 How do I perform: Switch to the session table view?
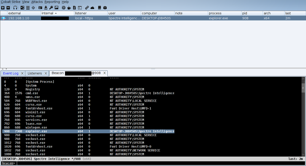click(x=28, y=8)
